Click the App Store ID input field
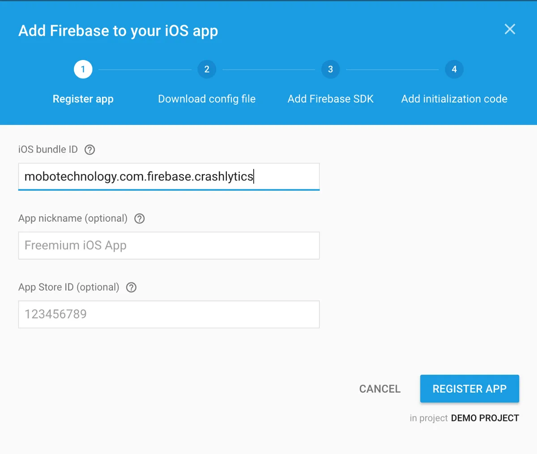 (169, 314)
